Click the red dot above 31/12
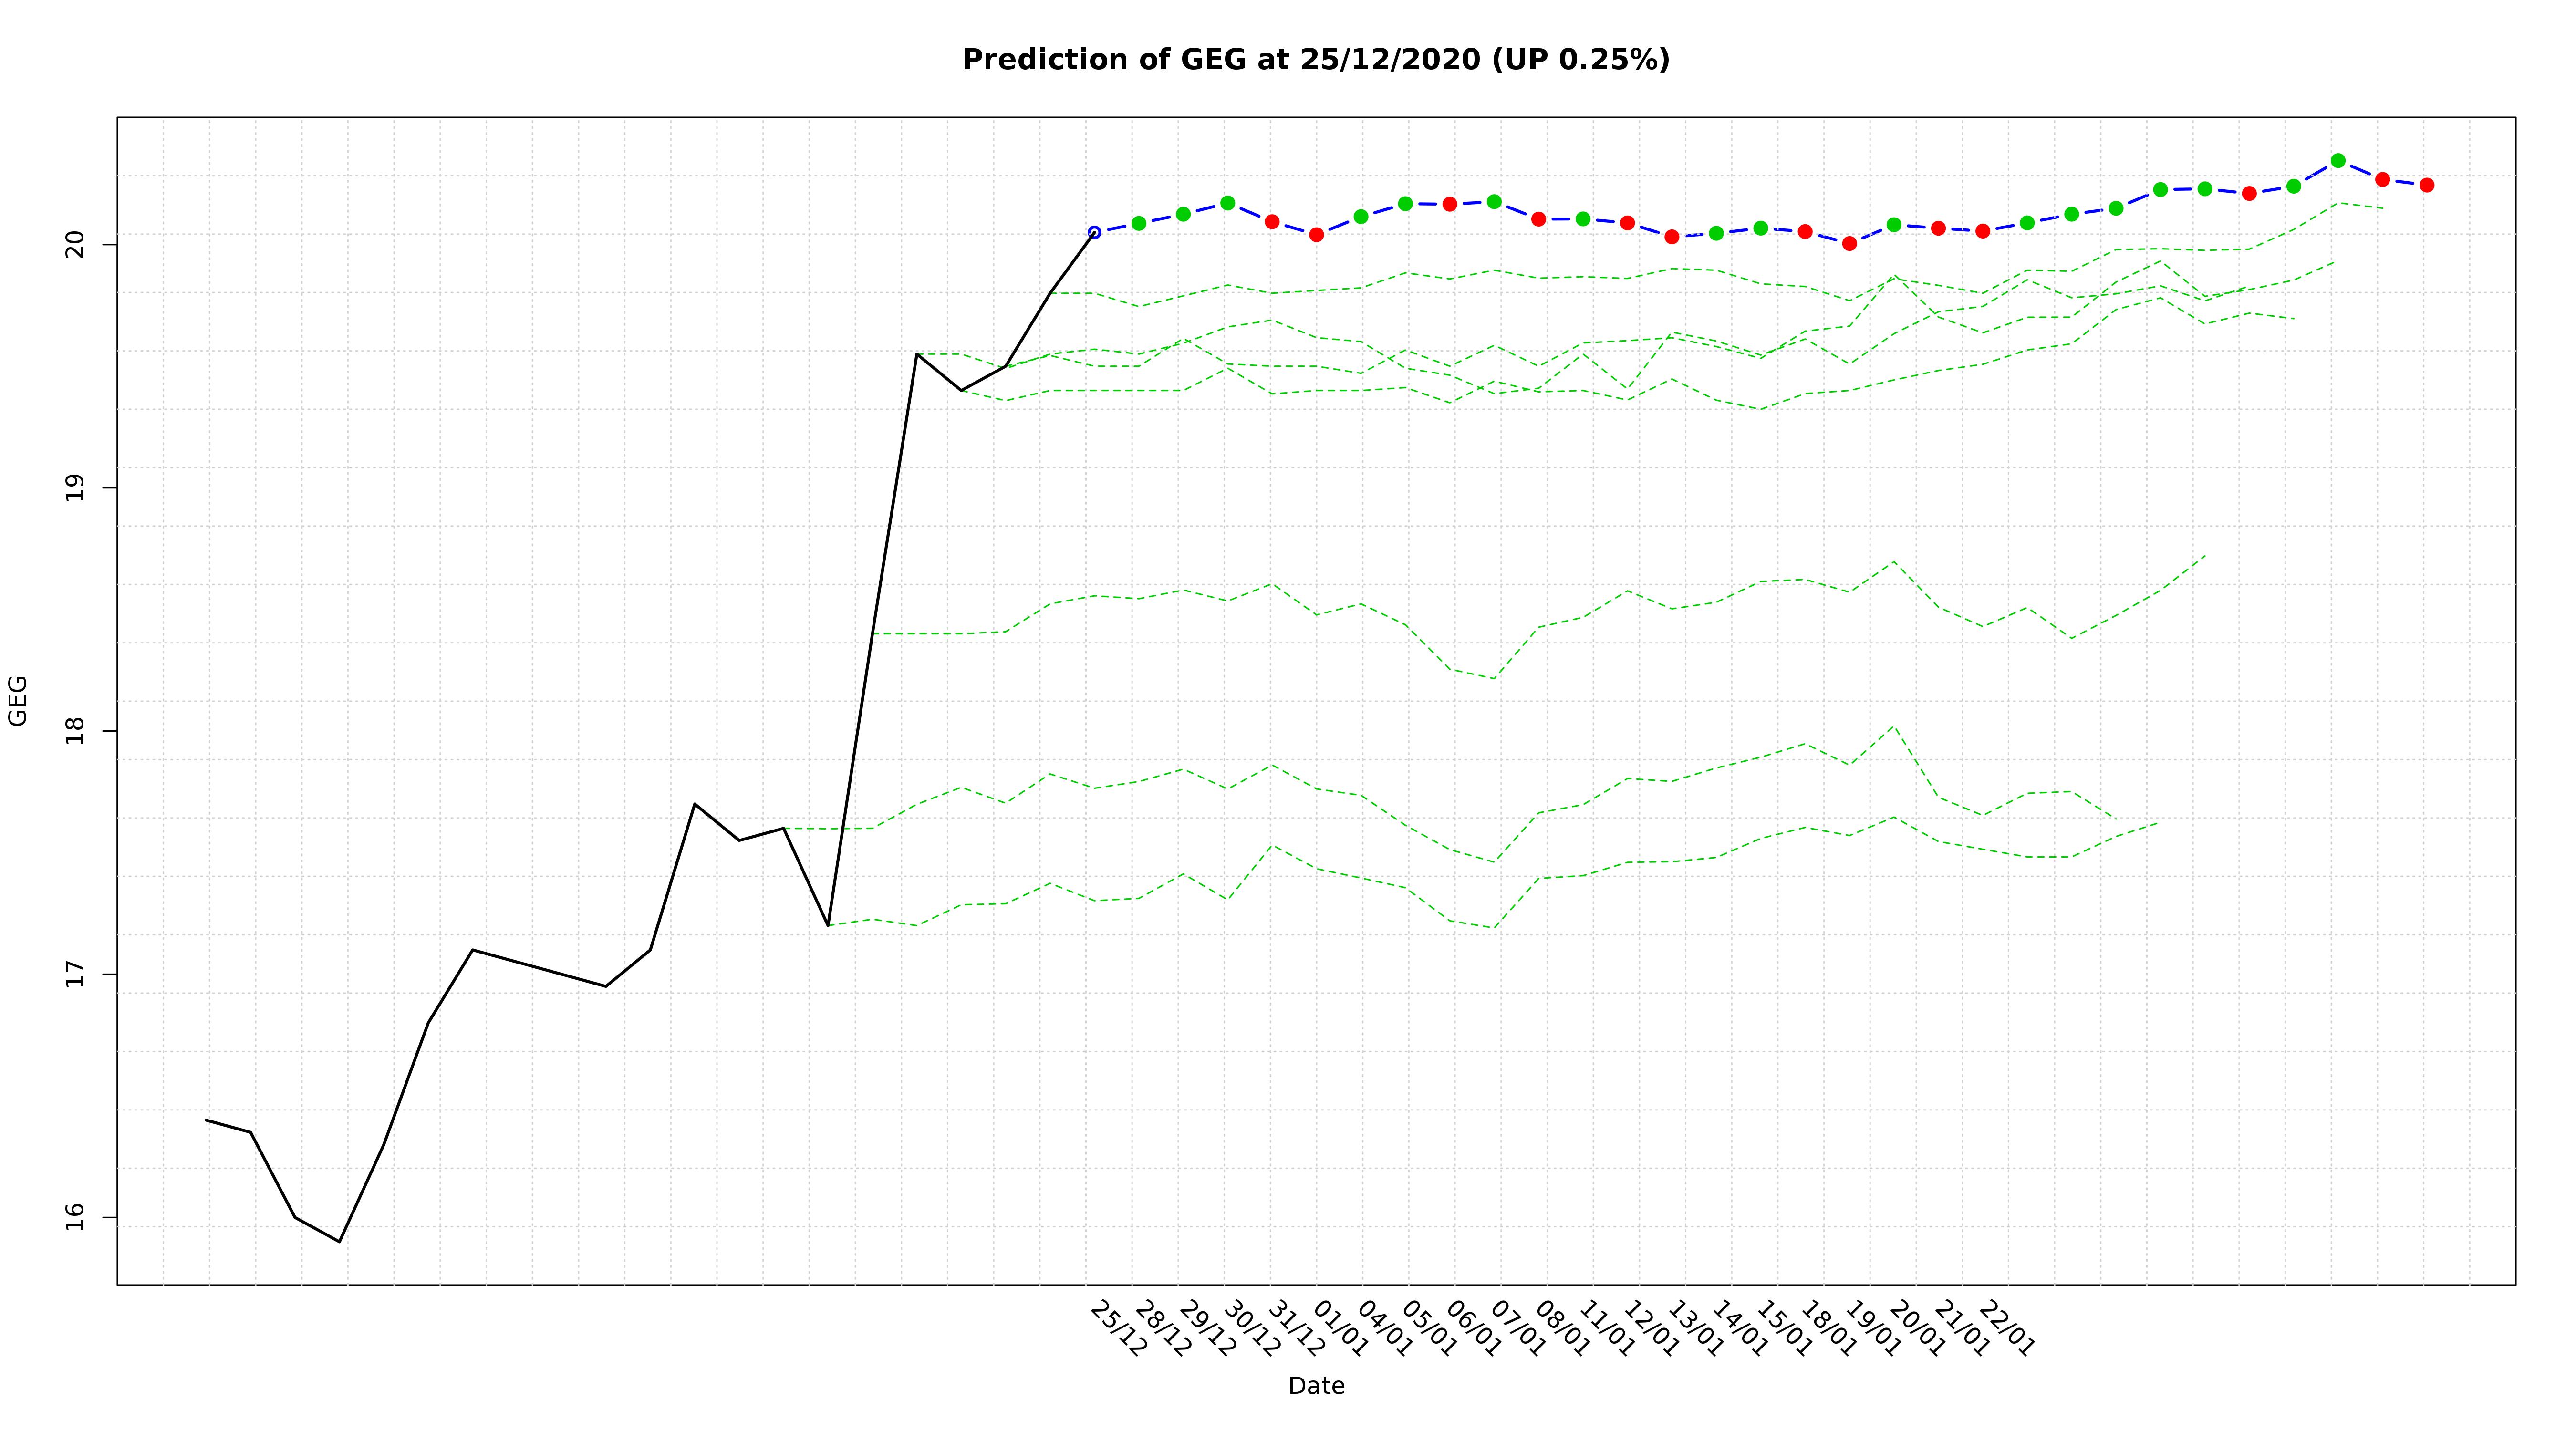2576x1431 pixels. click(x=1272, y=222)
